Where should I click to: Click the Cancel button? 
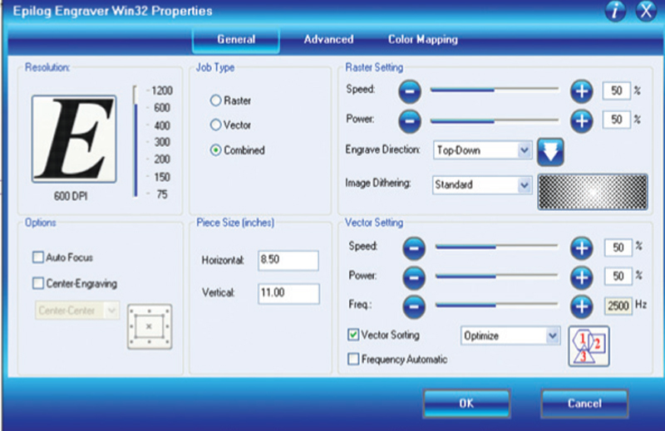[x=584, y=404]
